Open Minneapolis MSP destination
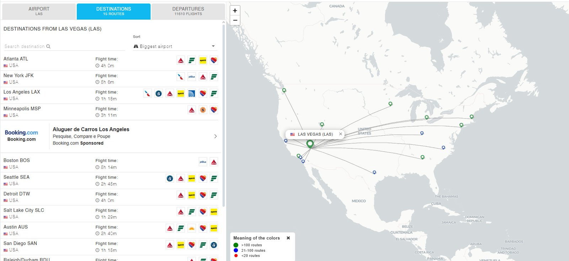 (x=111, y=112)
